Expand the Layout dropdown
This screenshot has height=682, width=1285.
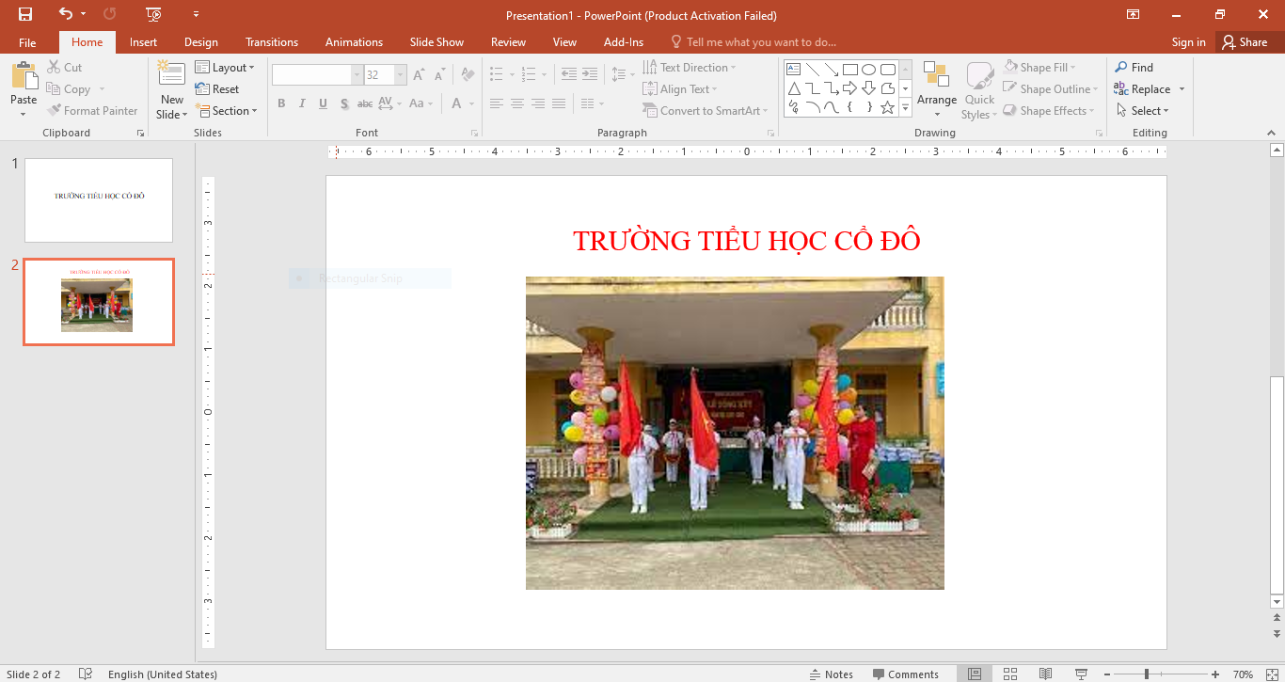pyautogui.click(x=225, y=68)
